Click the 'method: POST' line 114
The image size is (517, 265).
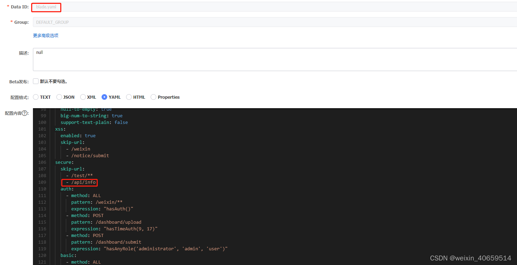(85, 215)
